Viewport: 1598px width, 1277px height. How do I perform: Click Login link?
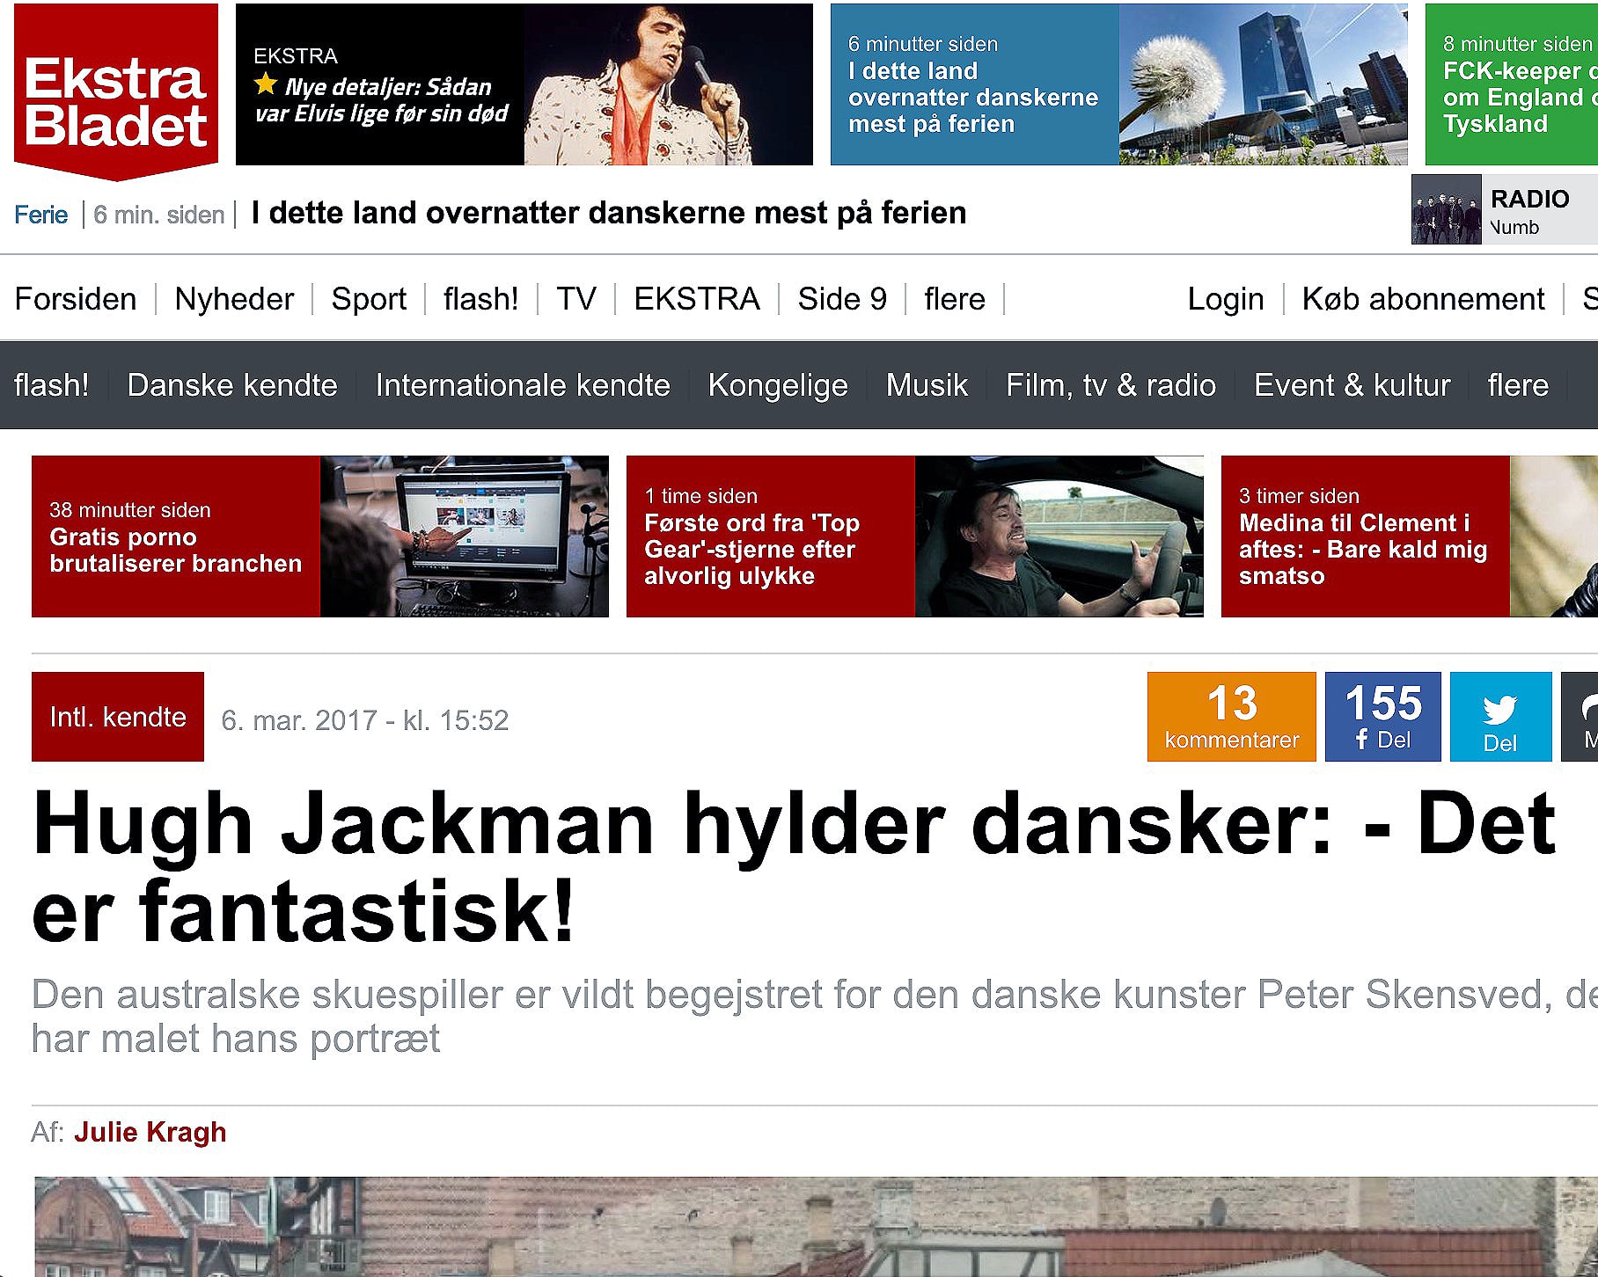1226,299
